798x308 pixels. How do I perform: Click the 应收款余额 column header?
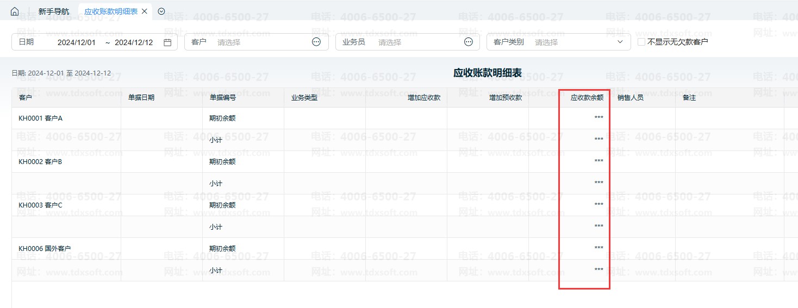click(587, 98)
